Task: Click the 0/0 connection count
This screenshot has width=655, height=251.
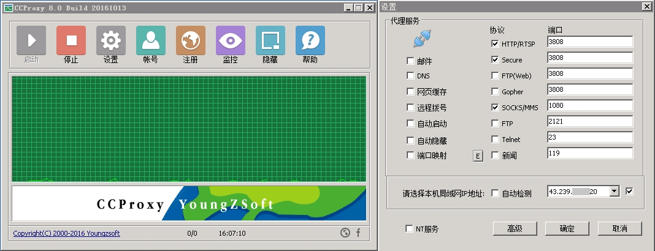Action: coord(192,233)
